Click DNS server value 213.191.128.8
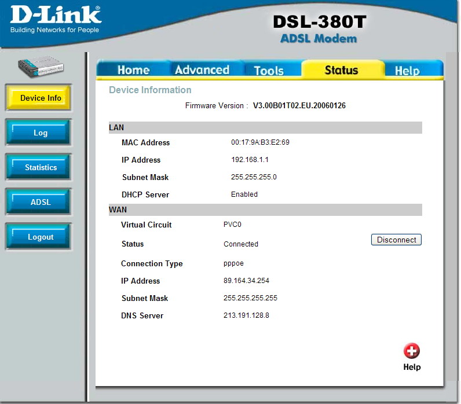461x404 pixels. 246,315
